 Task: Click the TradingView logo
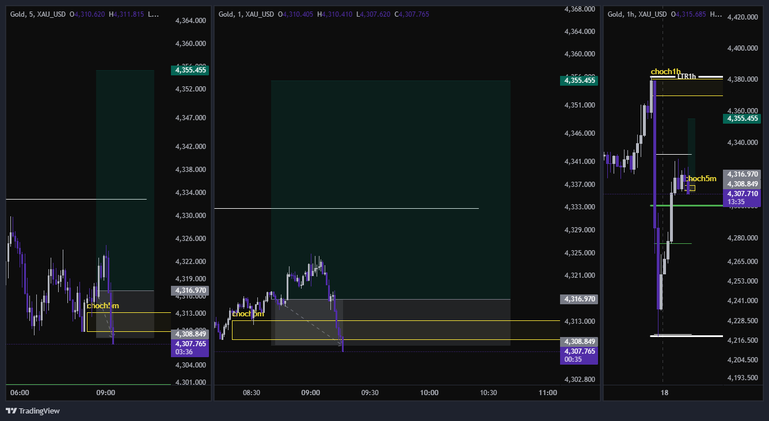(x=32, y=411)
